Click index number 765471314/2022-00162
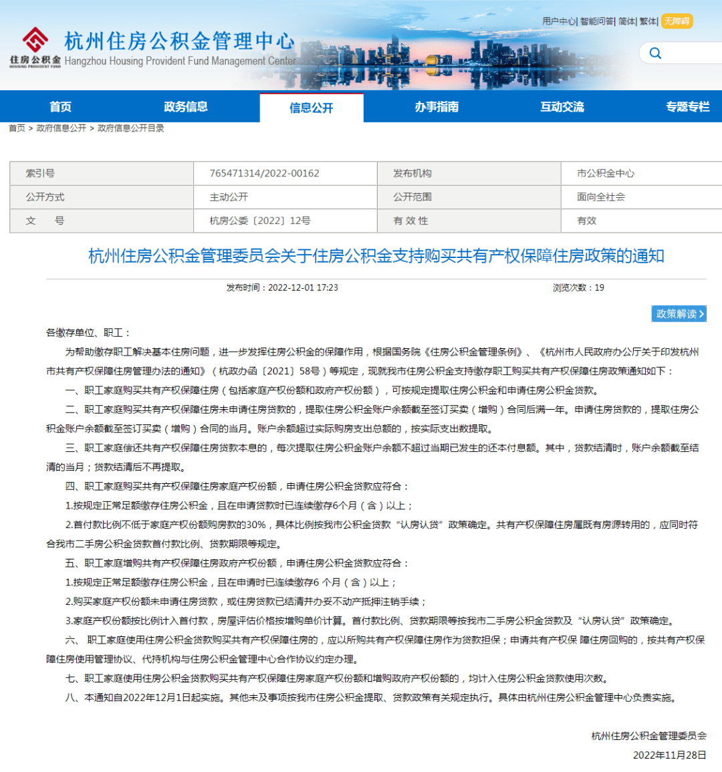Image resolution: width=722 pixels, height=772 pixels. point(264,173)
